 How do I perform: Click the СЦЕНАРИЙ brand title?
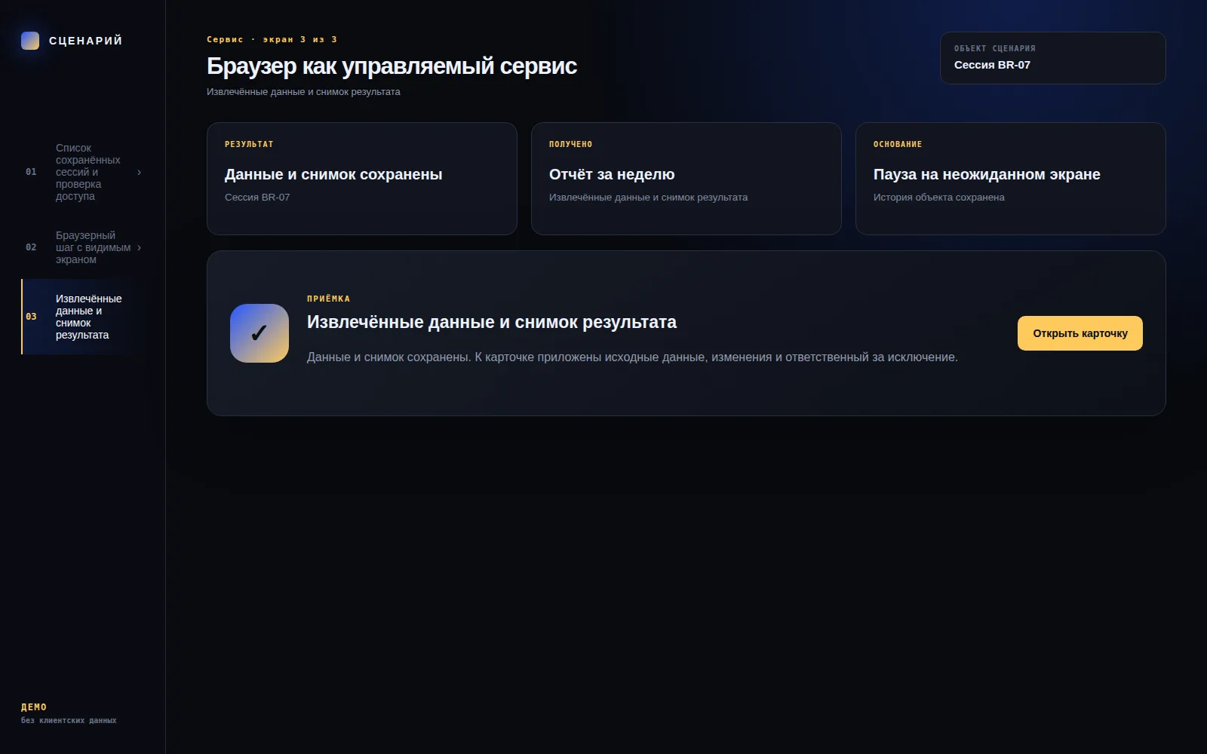tap(85, 41)
